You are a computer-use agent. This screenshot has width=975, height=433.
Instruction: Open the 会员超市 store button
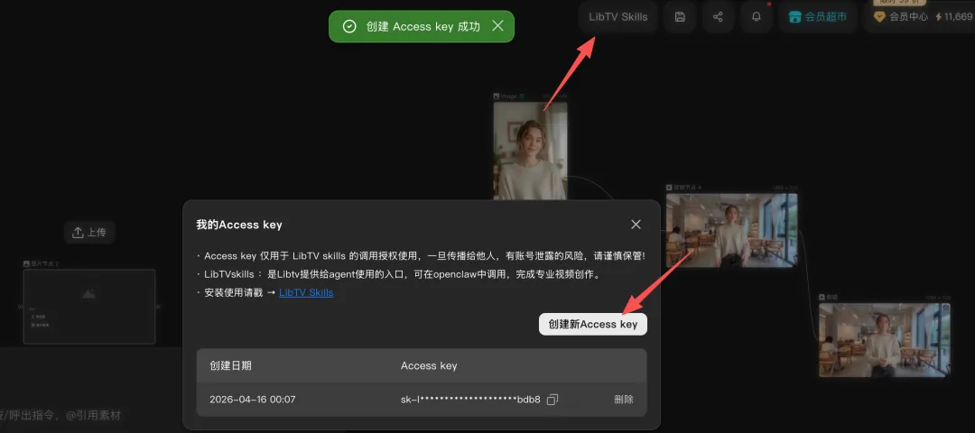tap(818, 17)
